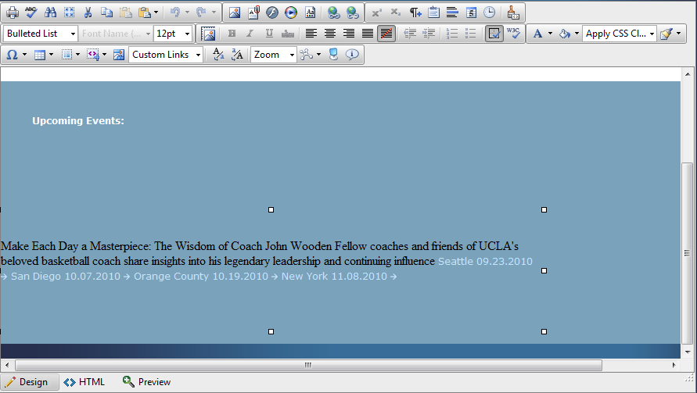Open the Custom Links dropdown

[166, 55]
